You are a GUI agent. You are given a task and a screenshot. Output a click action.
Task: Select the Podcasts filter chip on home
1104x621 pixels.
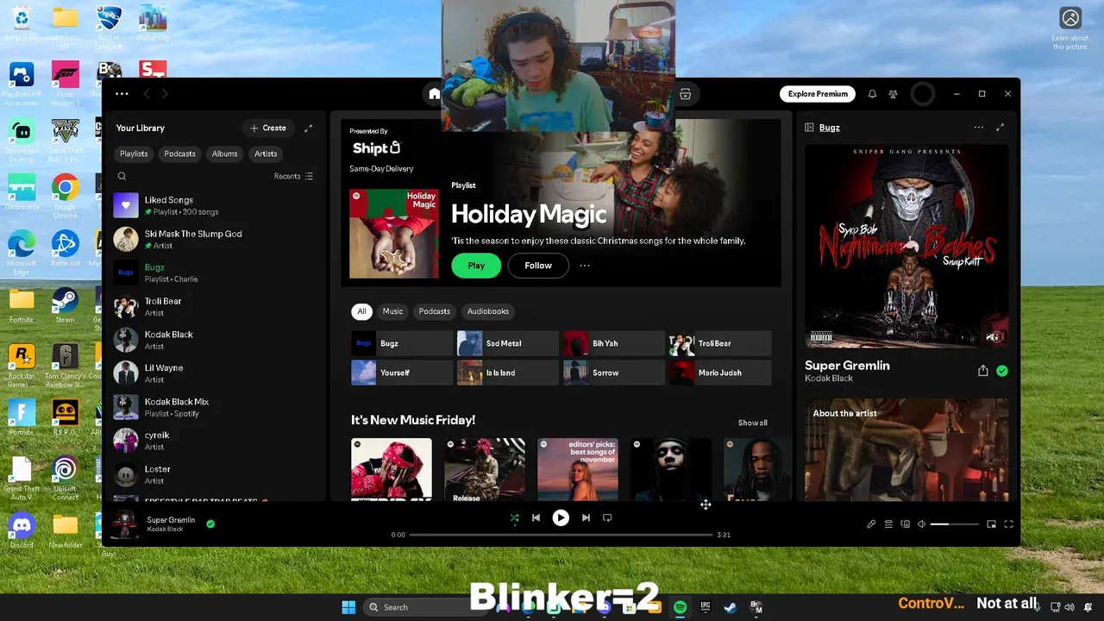[435, 311]
